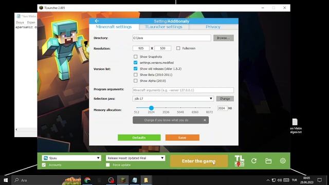Image resolution: width=329 pixels, height=185 pixels.
Task: Click the resolution height field 530
Action: pos(162,48)
